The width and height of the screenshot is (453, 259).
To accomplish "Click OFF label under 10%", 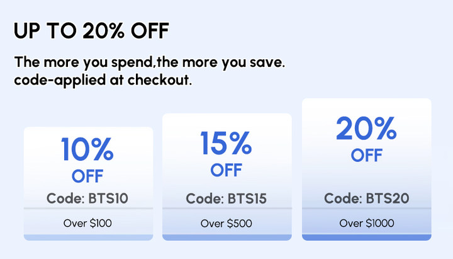I will pyautogui.click(x=87, y=176).
